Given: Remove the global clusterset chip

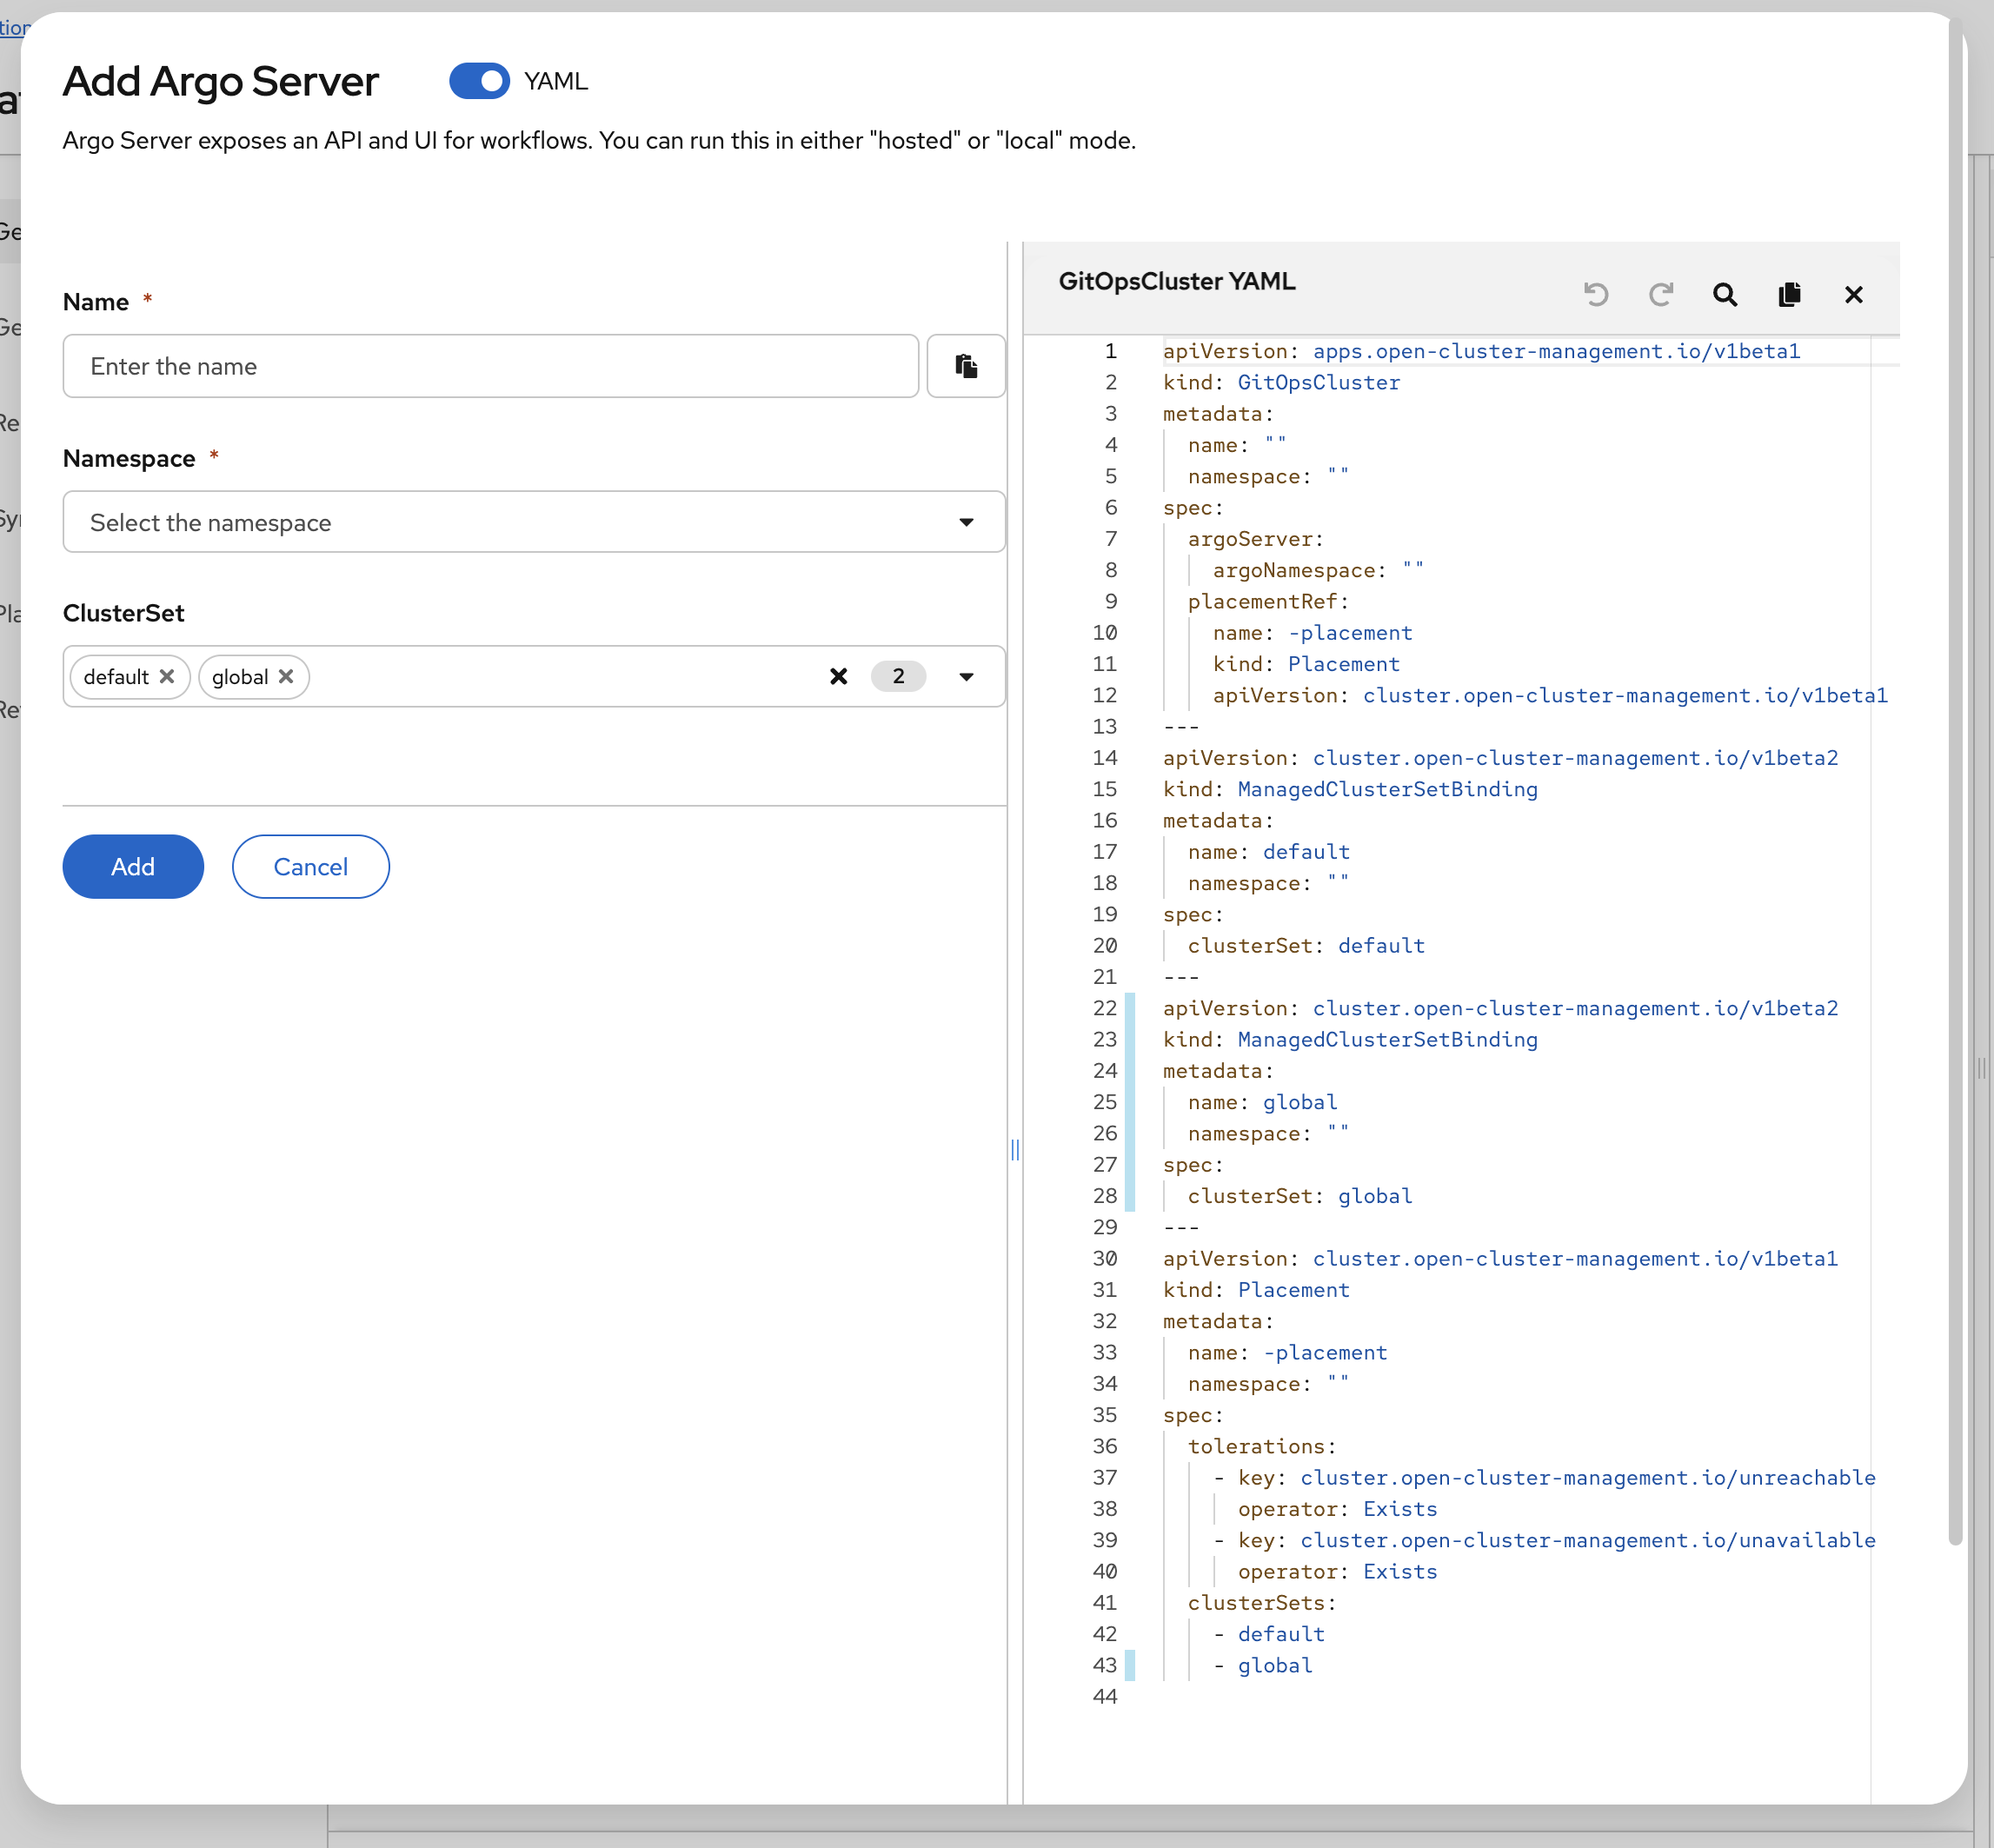Looking at the screenshot, I should (286, 677).
